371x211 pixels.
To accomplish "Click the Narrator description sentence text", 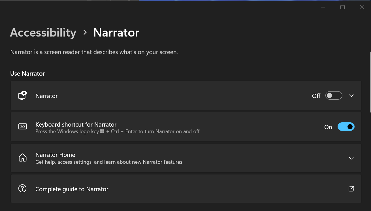I will pyautogui.click(x=94, y=52).
